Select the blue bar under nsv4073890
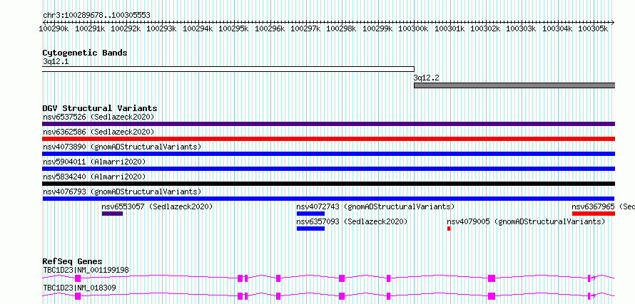Image resolution: width=635 pixels, height=304 pixels. point(328,154)
